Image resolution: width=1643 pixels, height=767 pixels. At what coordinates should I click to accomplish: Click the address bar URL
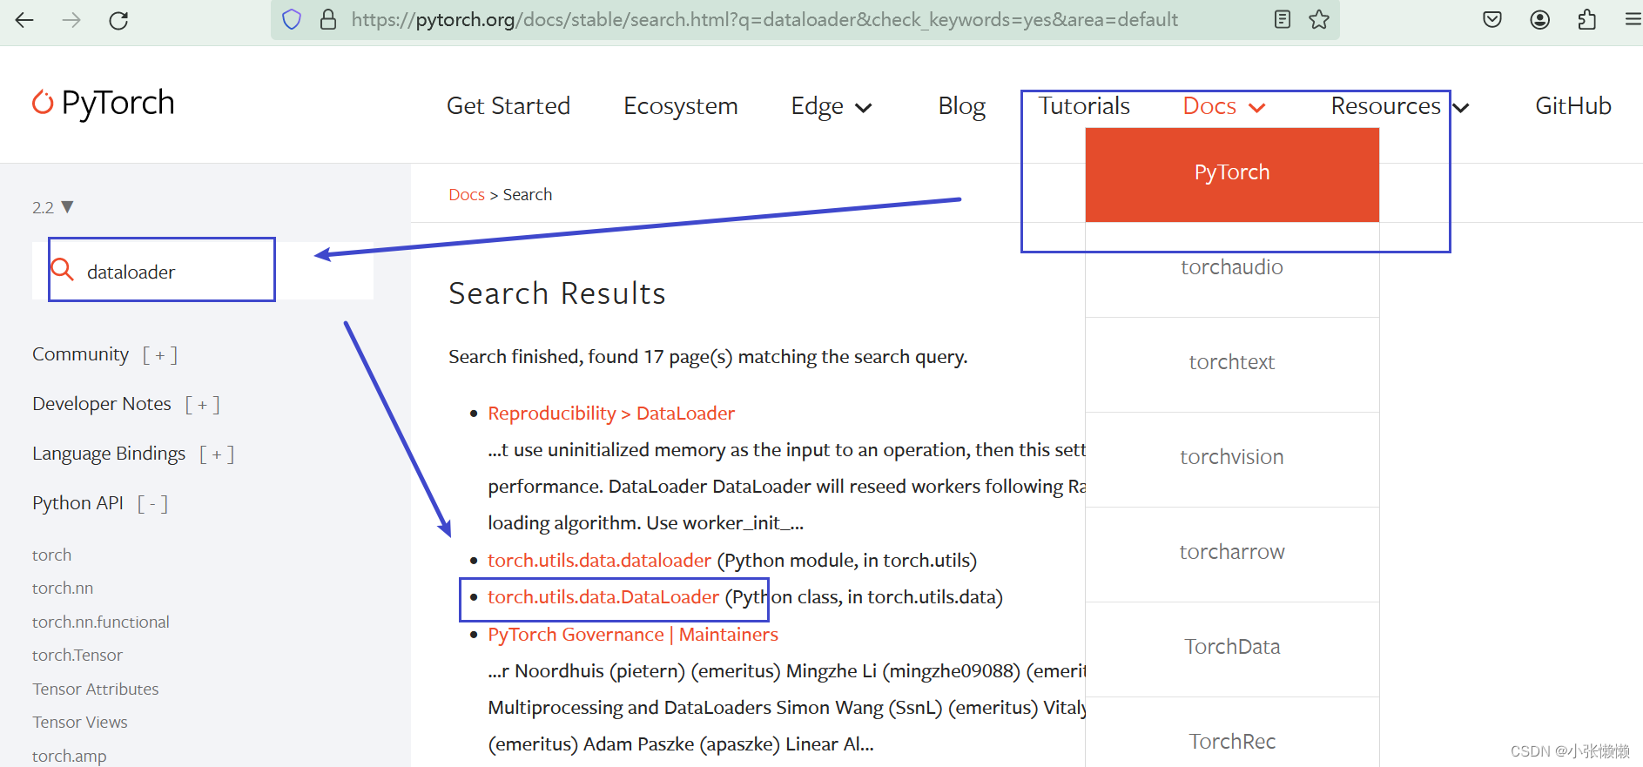tap(764, 19)
